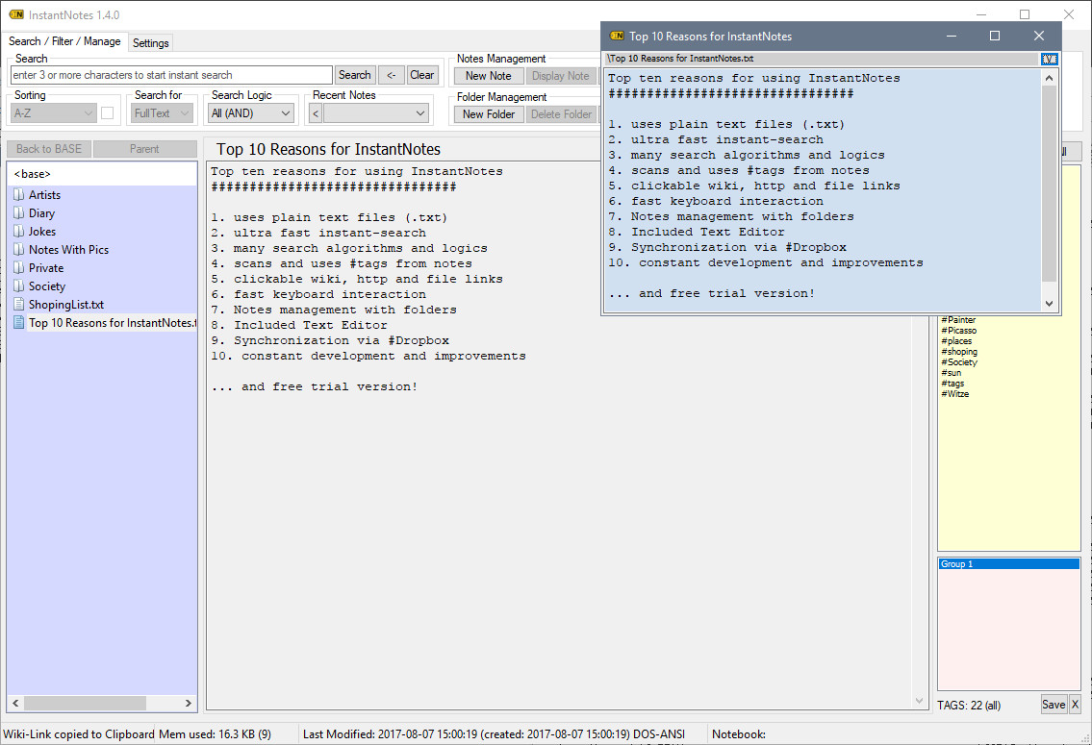The width and height of the screenshot is (1092, 745).
Task: Click up arrow of popup note scrollbar
Action: click(x=1049, y=78)
